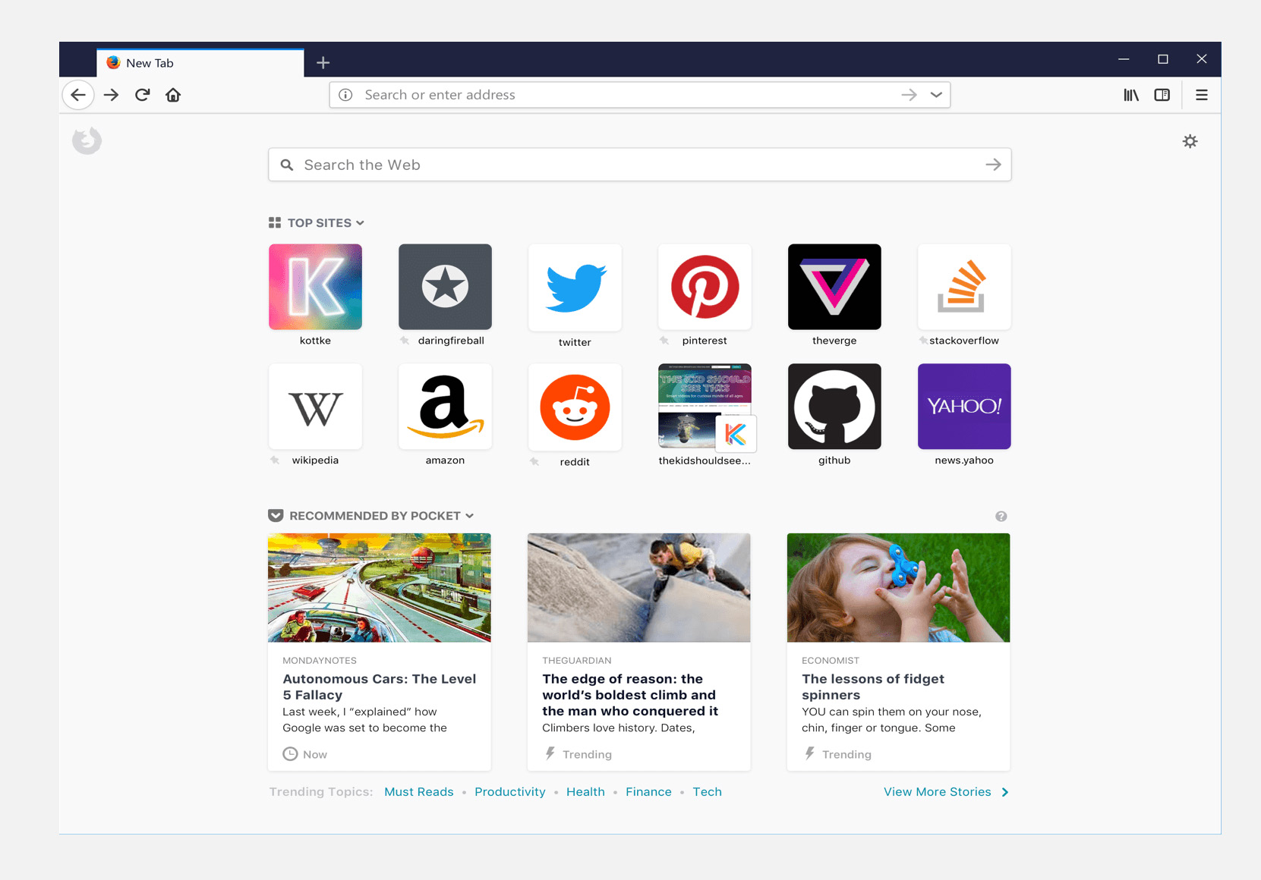Click the Pocket shield icon in section header
1261x880 pixels.
pyautogui.click(x=276, y=516)
